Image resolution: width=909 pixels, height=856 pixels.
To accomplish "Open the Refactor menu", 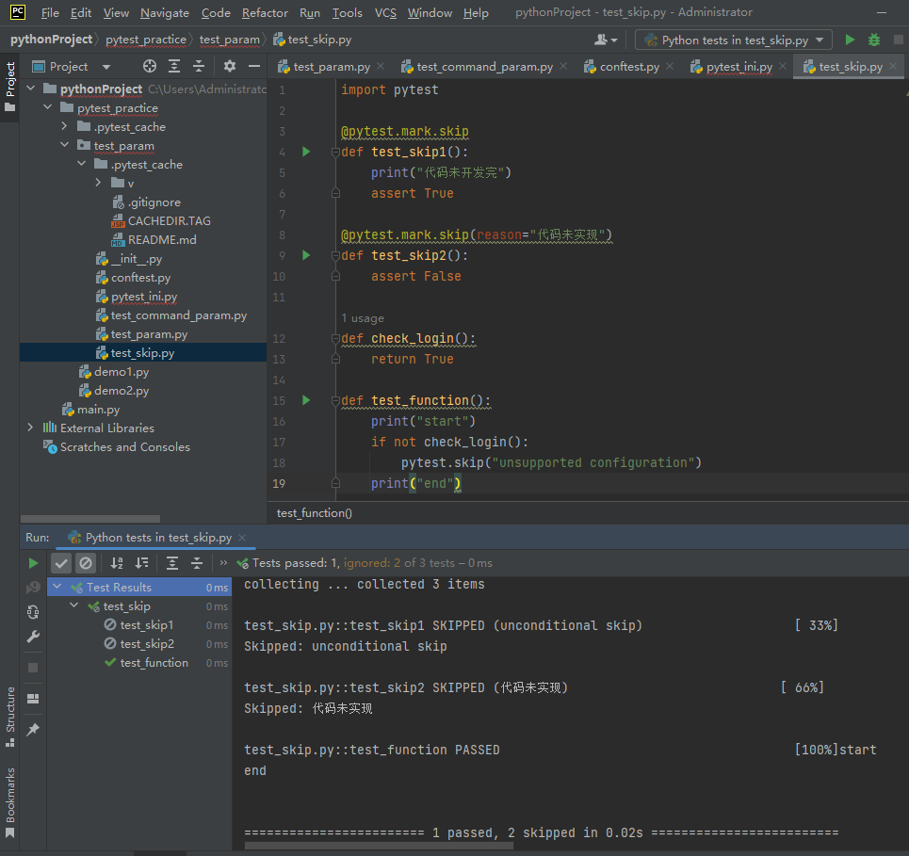I will pos(265,12).
